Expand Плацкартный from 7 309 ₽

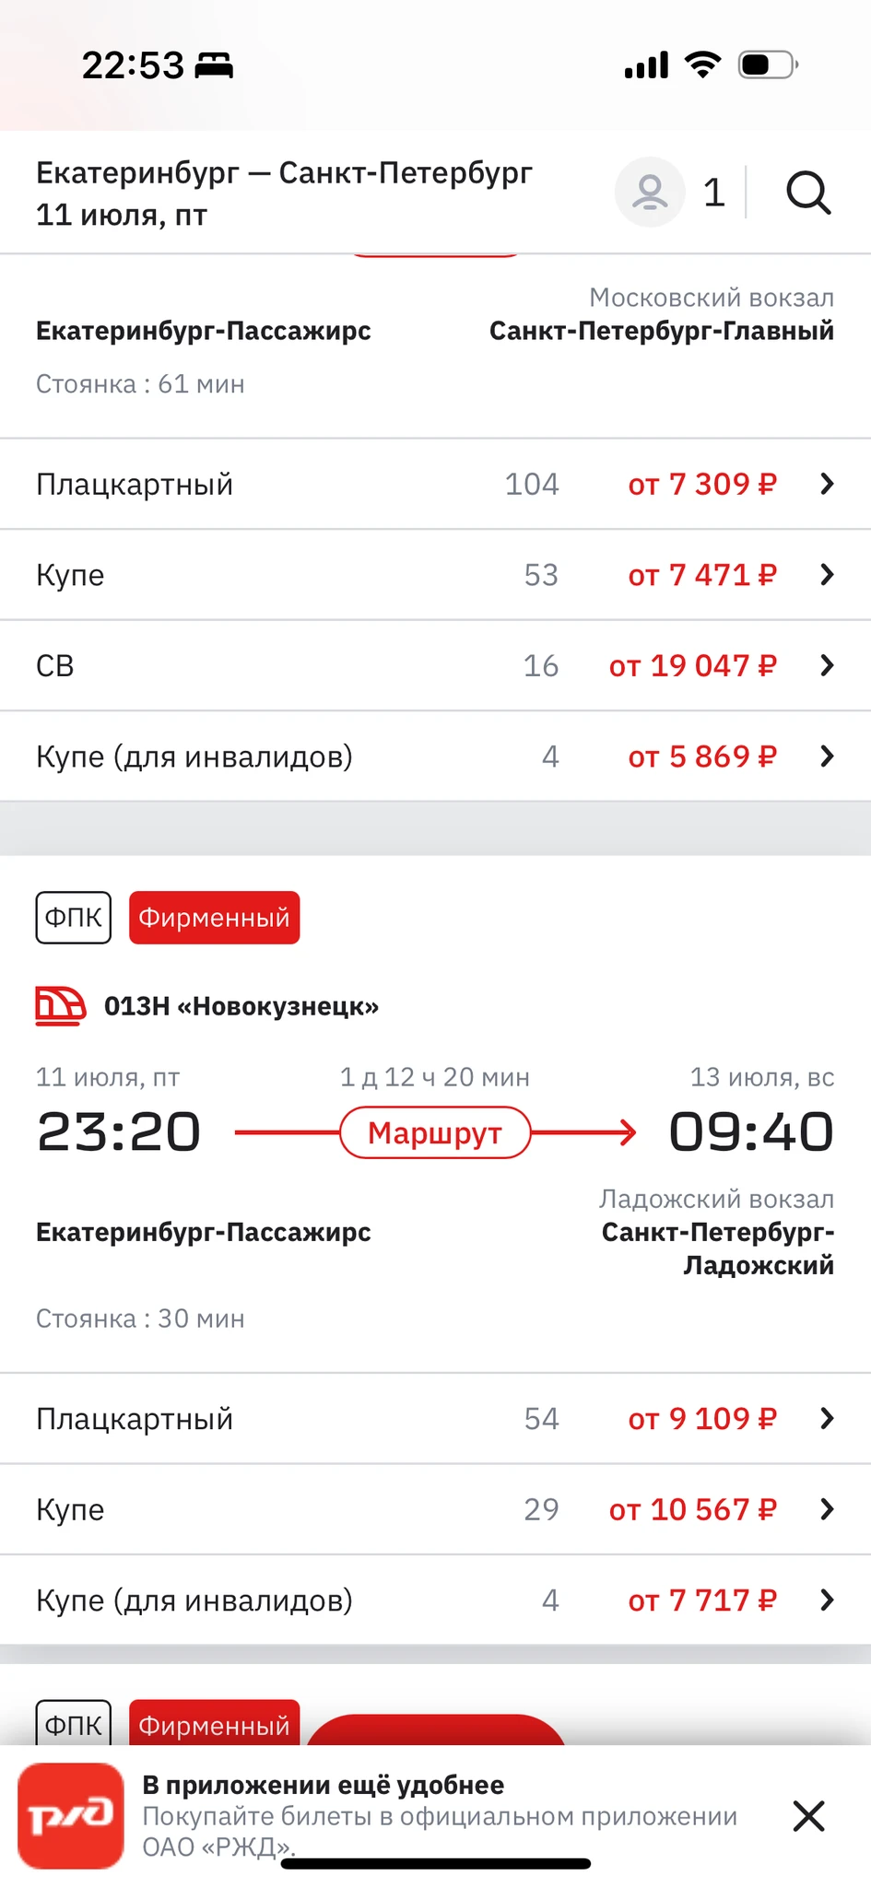pos(435,484)
